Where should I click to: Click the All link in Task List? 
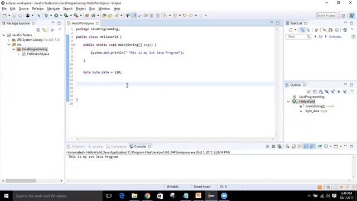click(320, 37)
